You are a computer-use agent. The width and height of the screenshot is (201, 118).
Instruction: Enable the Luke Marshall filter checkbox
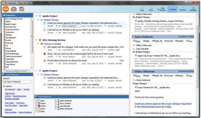click(x=56, y=106)
